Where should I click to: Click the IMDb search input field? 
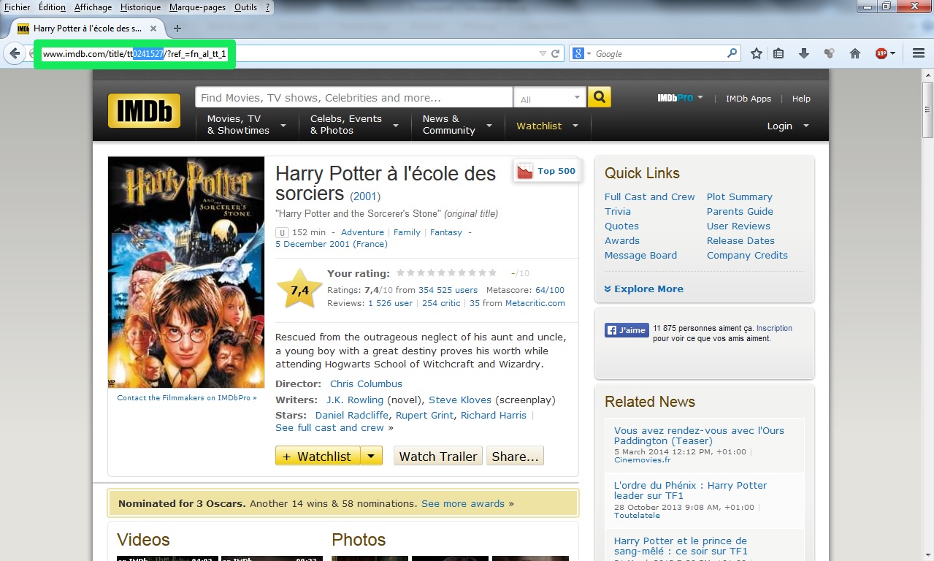[x=353, y=98]
